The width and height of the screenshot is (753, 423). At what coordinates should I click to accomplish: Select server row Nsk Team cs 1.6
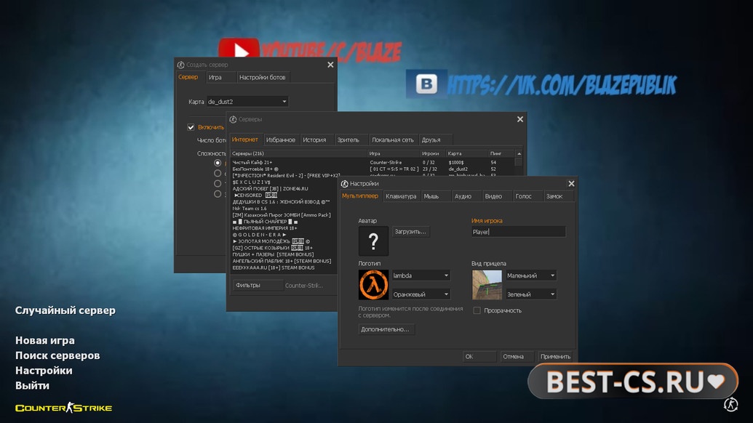tap(283, 209)
